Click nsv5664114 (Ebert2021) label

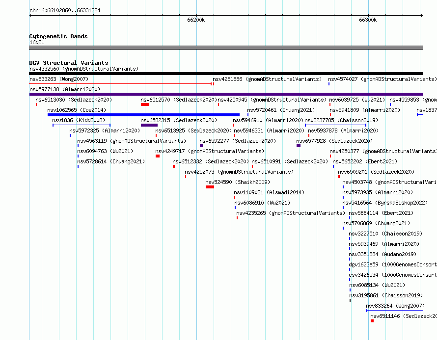click(381, 213)
